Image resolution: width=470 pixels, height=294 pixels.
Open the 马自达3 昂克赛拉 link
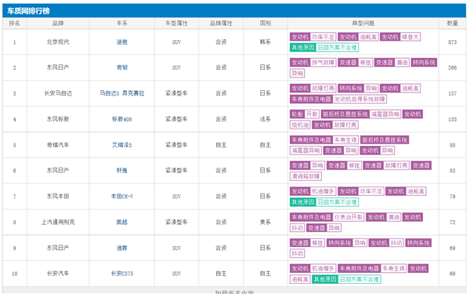121,93
